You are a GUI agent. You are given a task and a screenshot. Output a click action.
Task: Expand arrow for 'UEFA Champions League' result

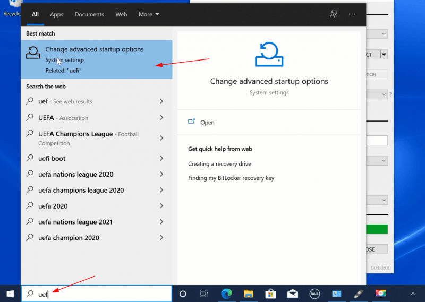click(x=161, y=138)
